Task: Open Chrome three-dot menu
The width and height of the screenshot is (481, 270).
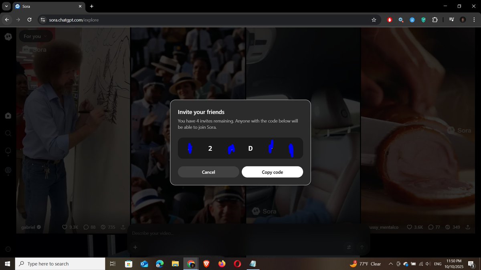Action: 474,20
